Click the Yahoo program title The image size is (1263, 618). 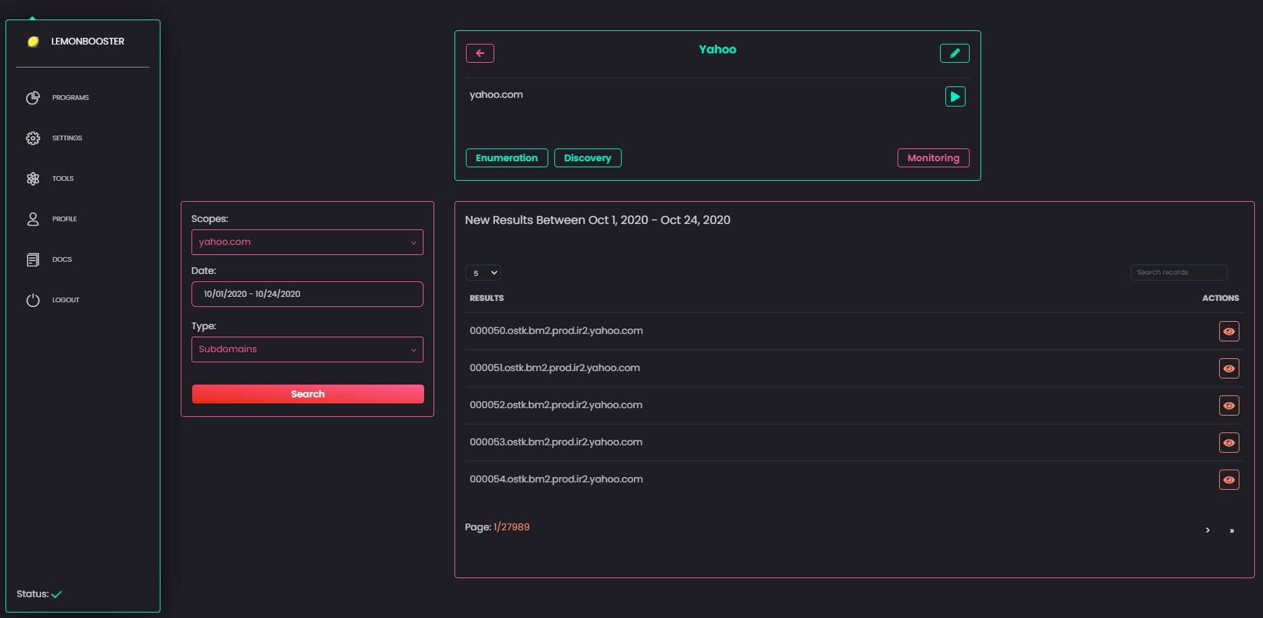(x=717, y=50)
